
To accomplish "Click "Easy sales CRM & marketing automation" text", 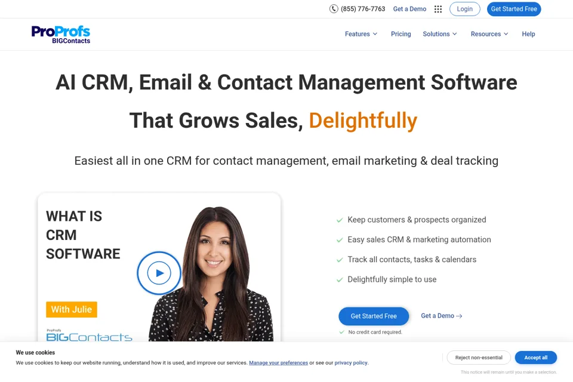I will pyautogui.click(x=419, y=239).
